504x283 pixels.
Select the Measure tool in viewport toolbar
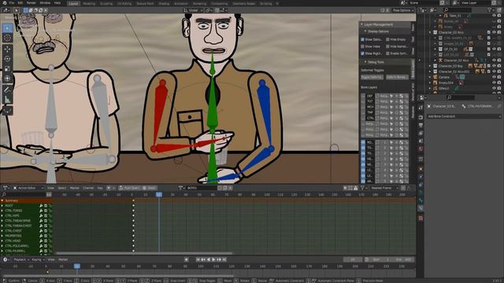[x=7, y=100]
